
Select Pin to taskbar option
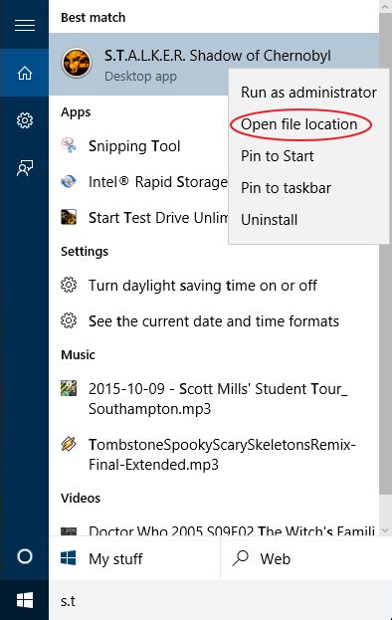pos(286,188)
